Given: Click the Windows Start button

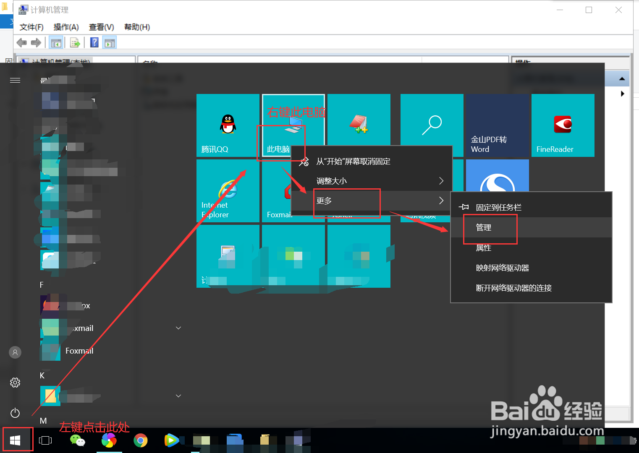Looking at the screenshot, I should (15, 440).
